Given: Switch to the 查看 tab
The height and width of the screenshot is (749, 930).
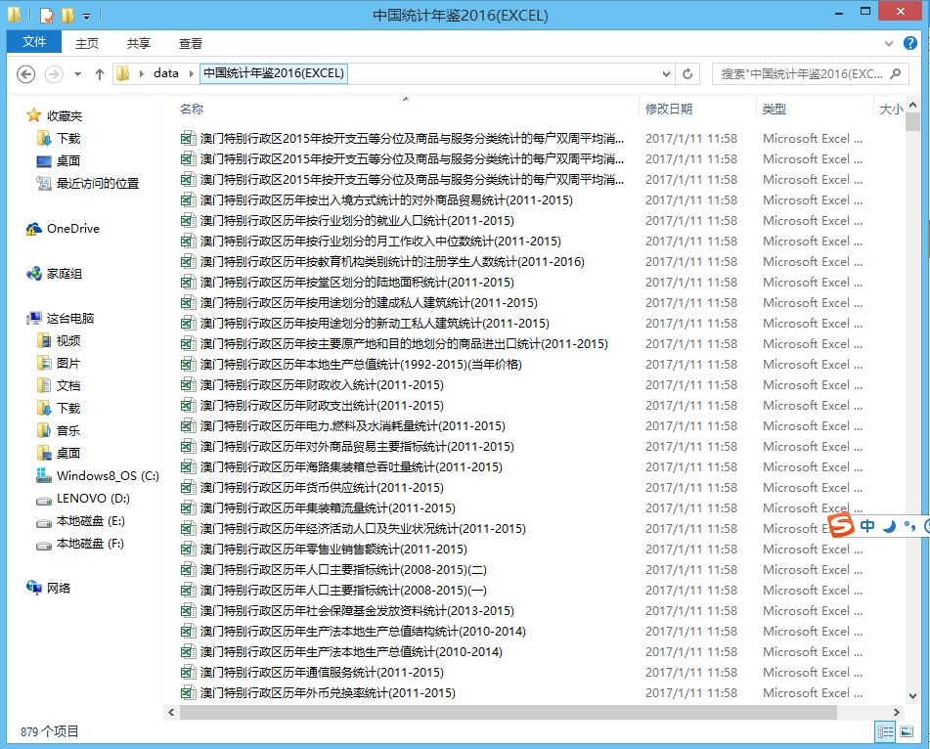Looking at the screenshot, I should (x=191, y=43).
